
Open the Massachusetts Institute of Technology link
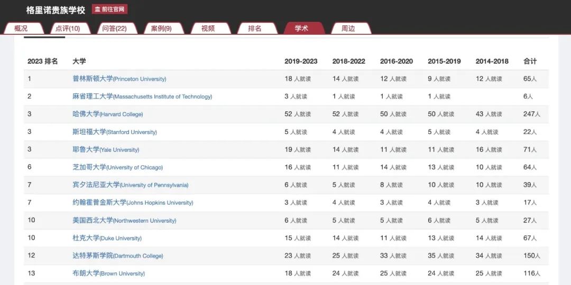point(142,97)
